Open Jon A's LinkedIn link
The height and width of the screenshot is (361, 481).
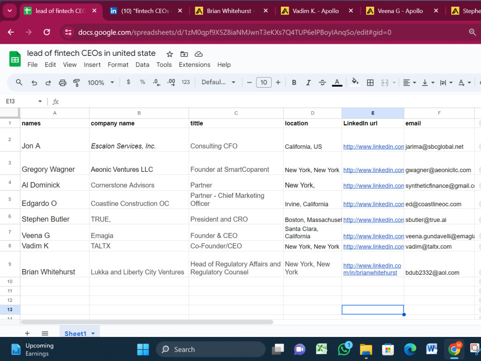pos(373,147)
